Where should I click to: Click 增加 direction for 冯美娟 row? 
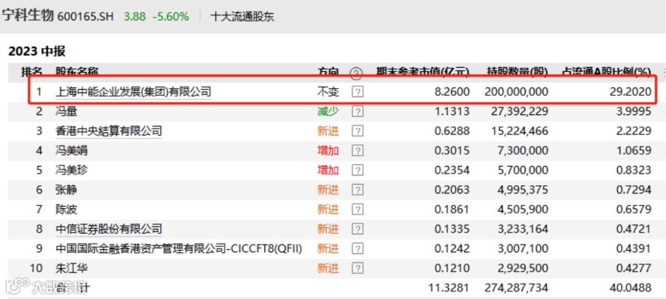pos(328,150)
